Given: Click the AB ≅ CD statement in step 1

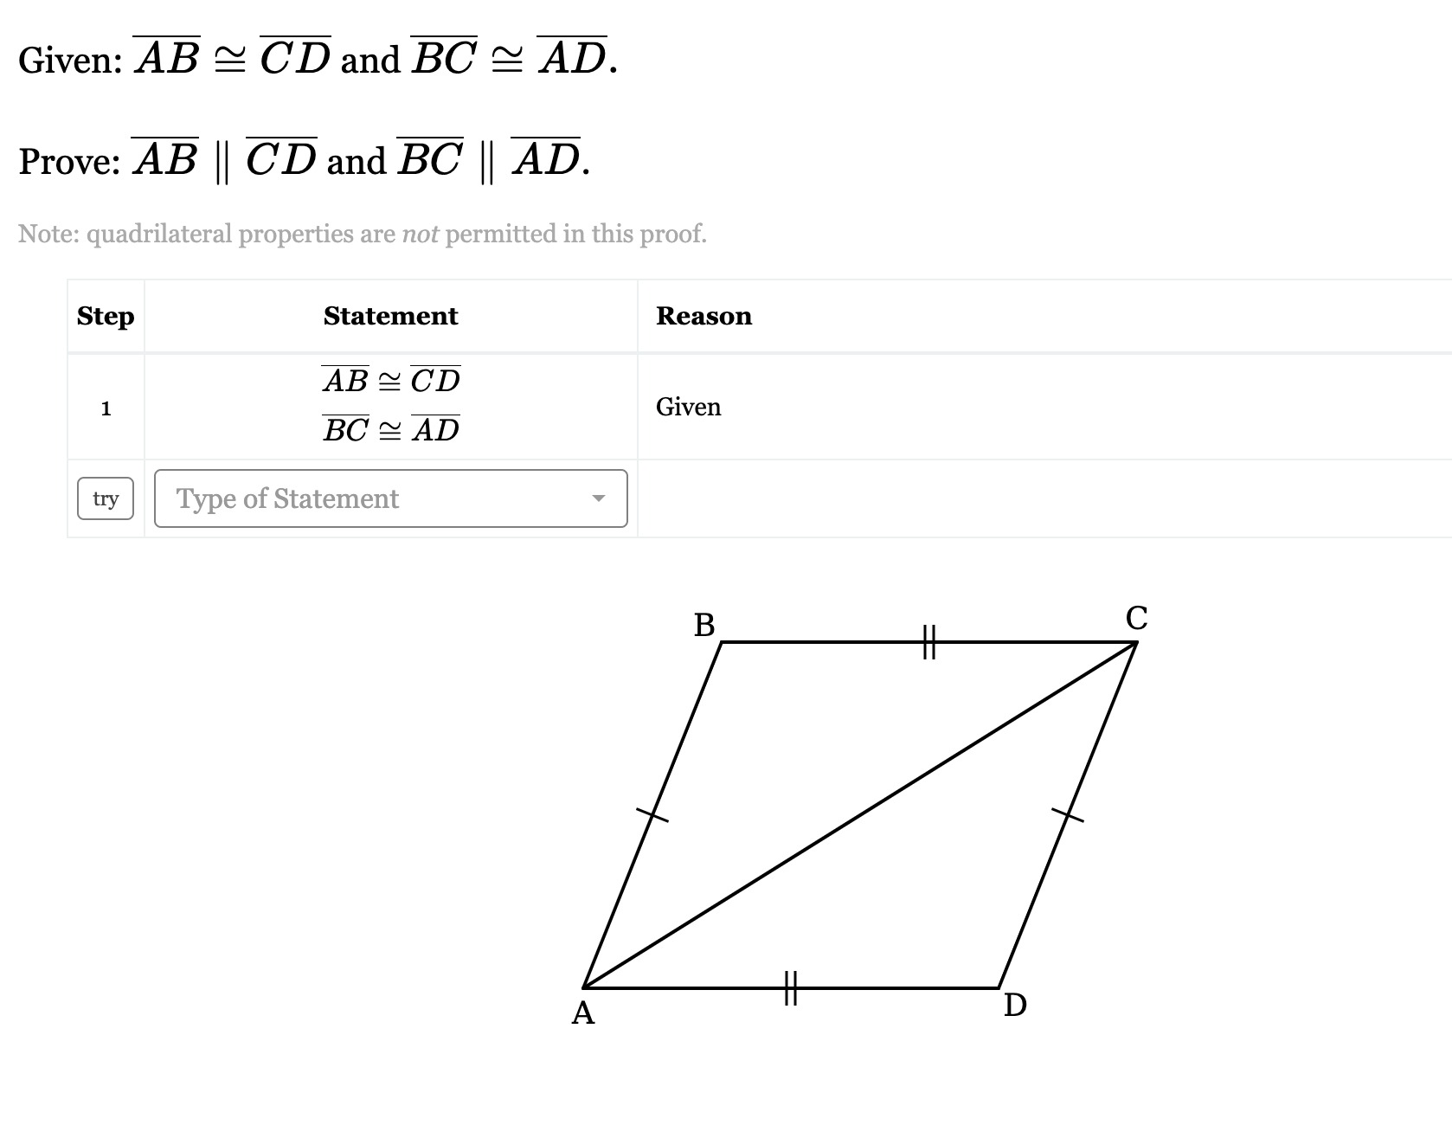Looking at the screenshot, I should [x=391, y=380].
